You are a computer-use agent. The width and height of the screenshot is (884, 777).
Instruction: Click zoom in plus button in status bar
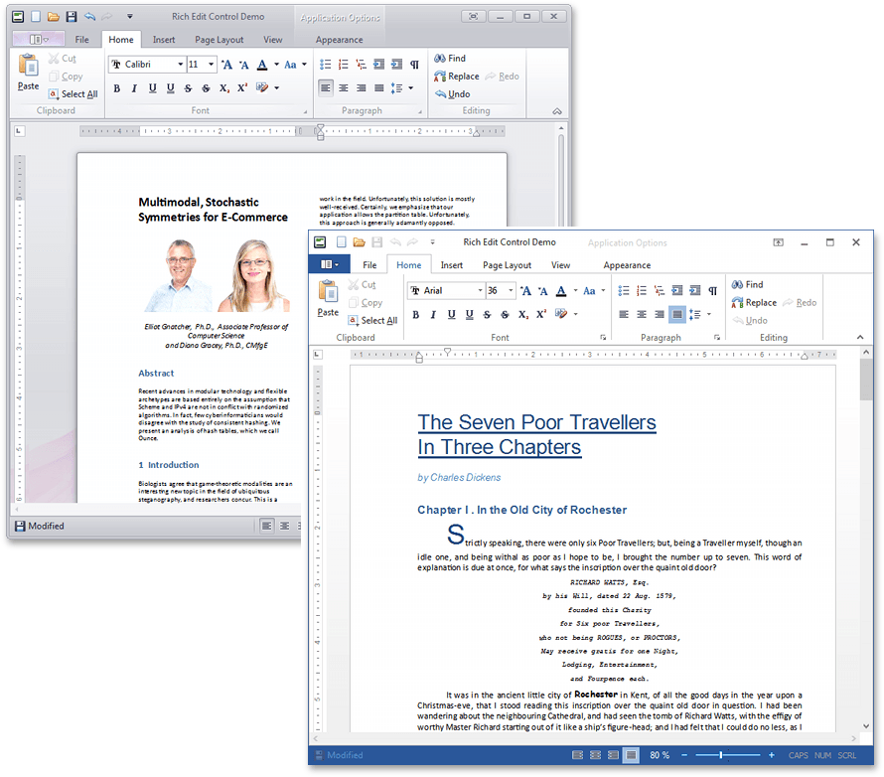click(771, 755)
